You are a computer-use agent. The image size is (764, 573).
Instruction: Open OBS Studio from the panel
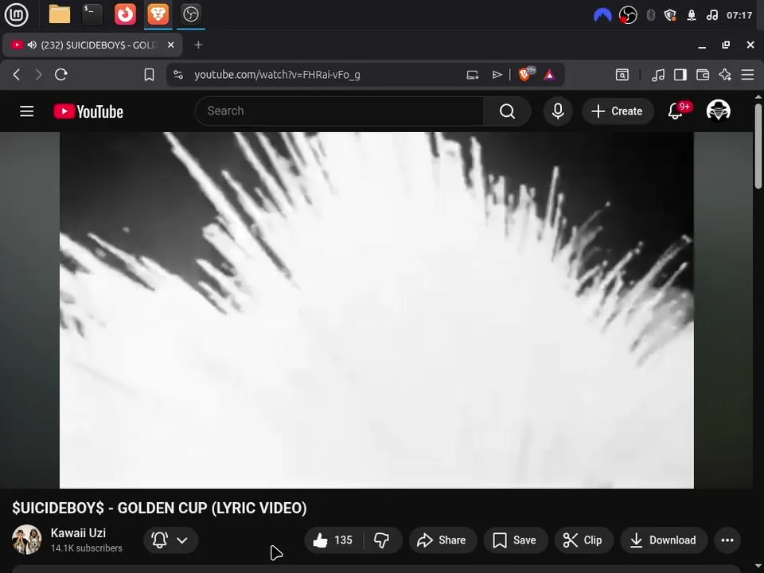pyautogui.click(x=190, y=14)
